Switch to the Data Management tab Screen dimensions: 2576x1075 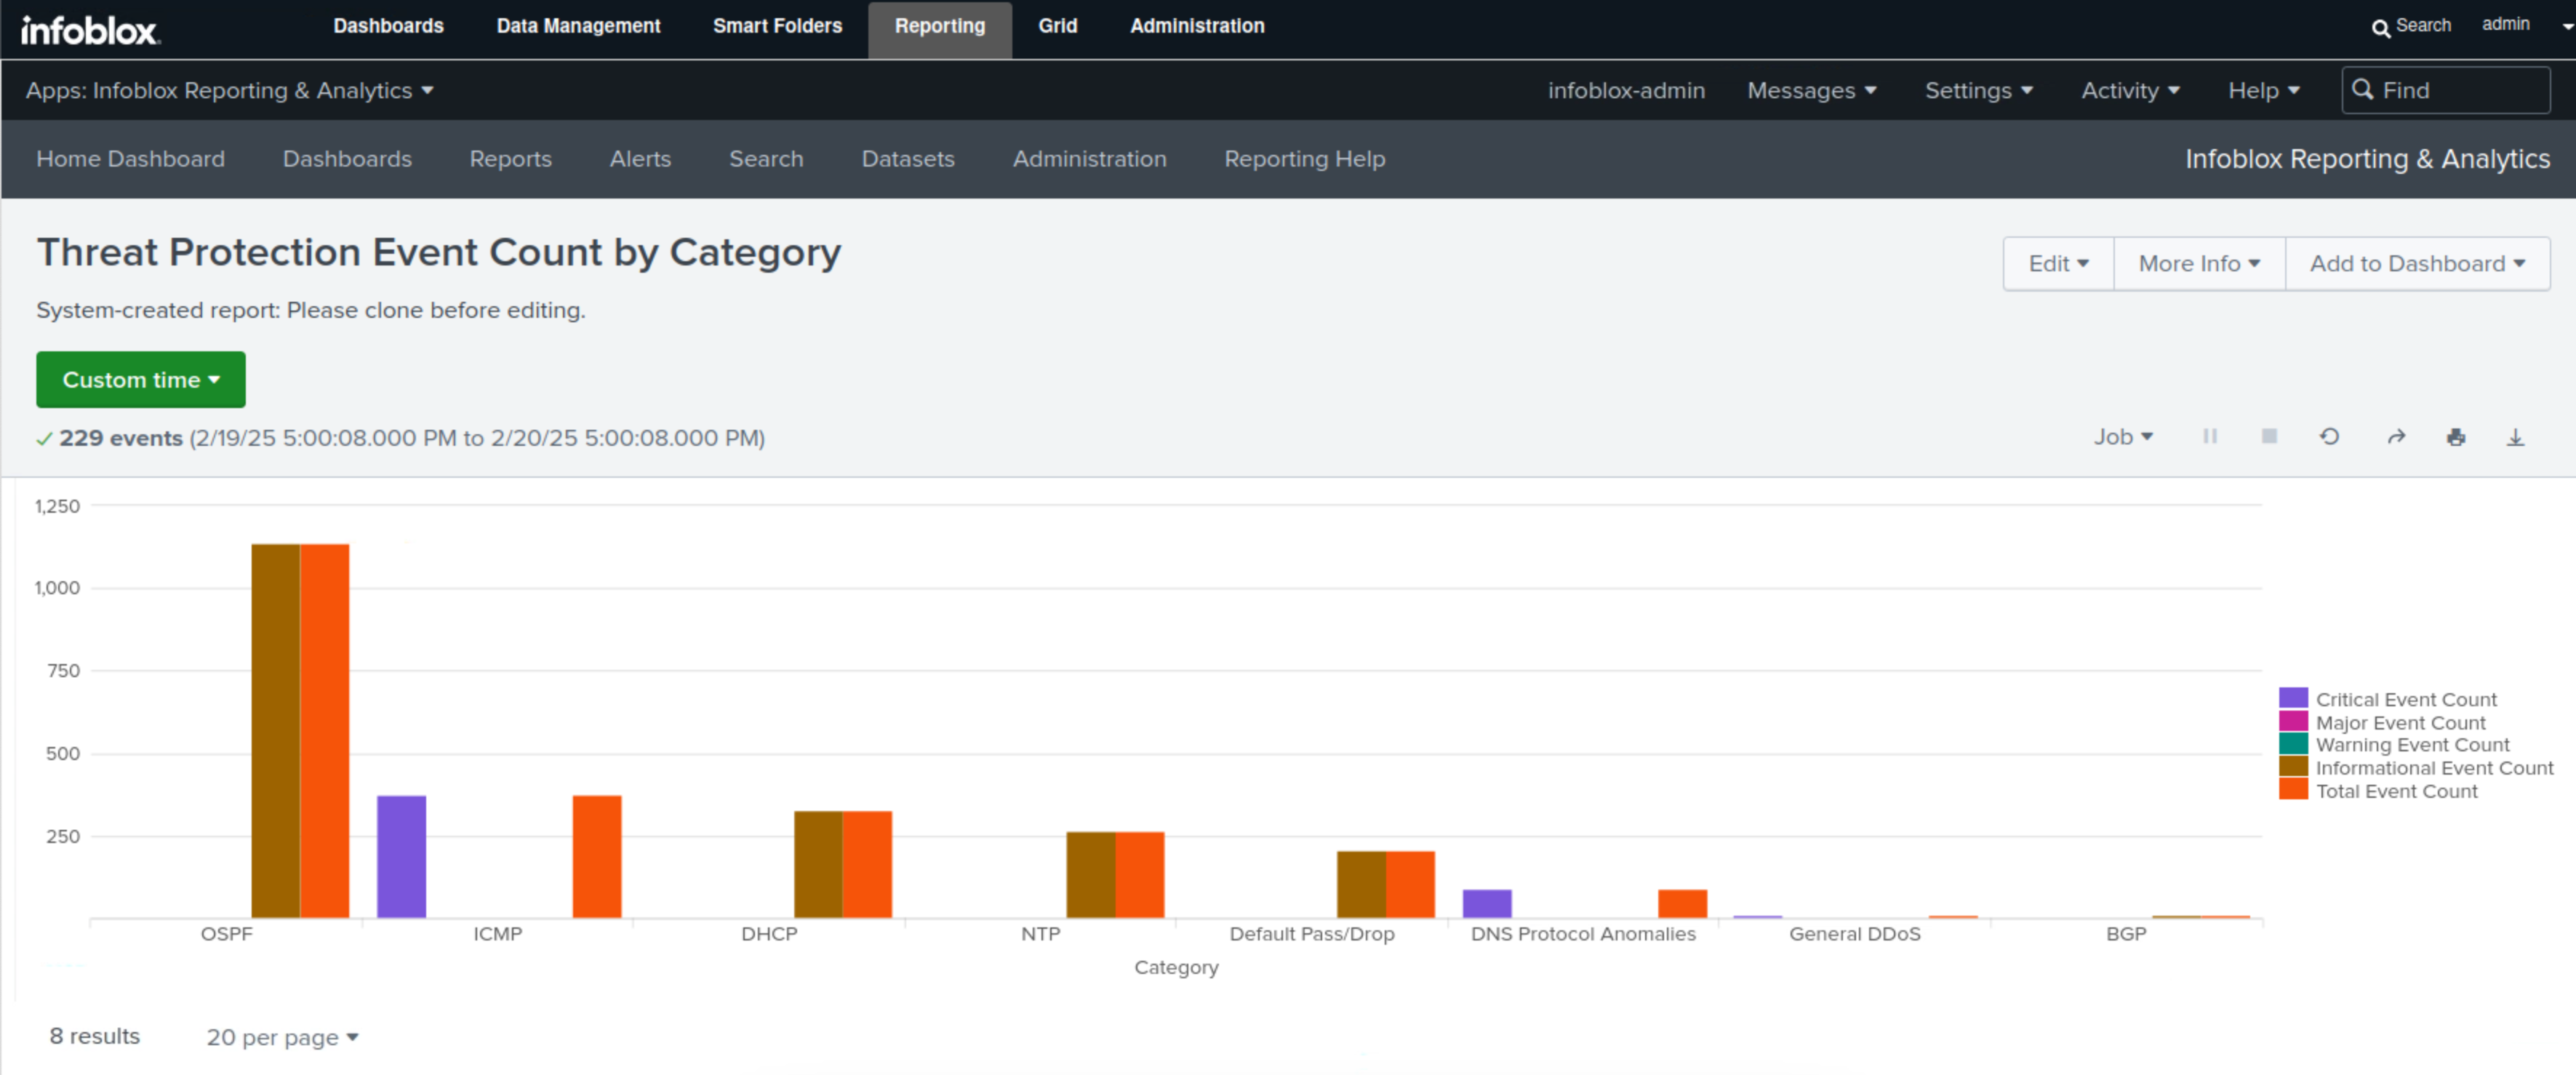tap(578, 26)
